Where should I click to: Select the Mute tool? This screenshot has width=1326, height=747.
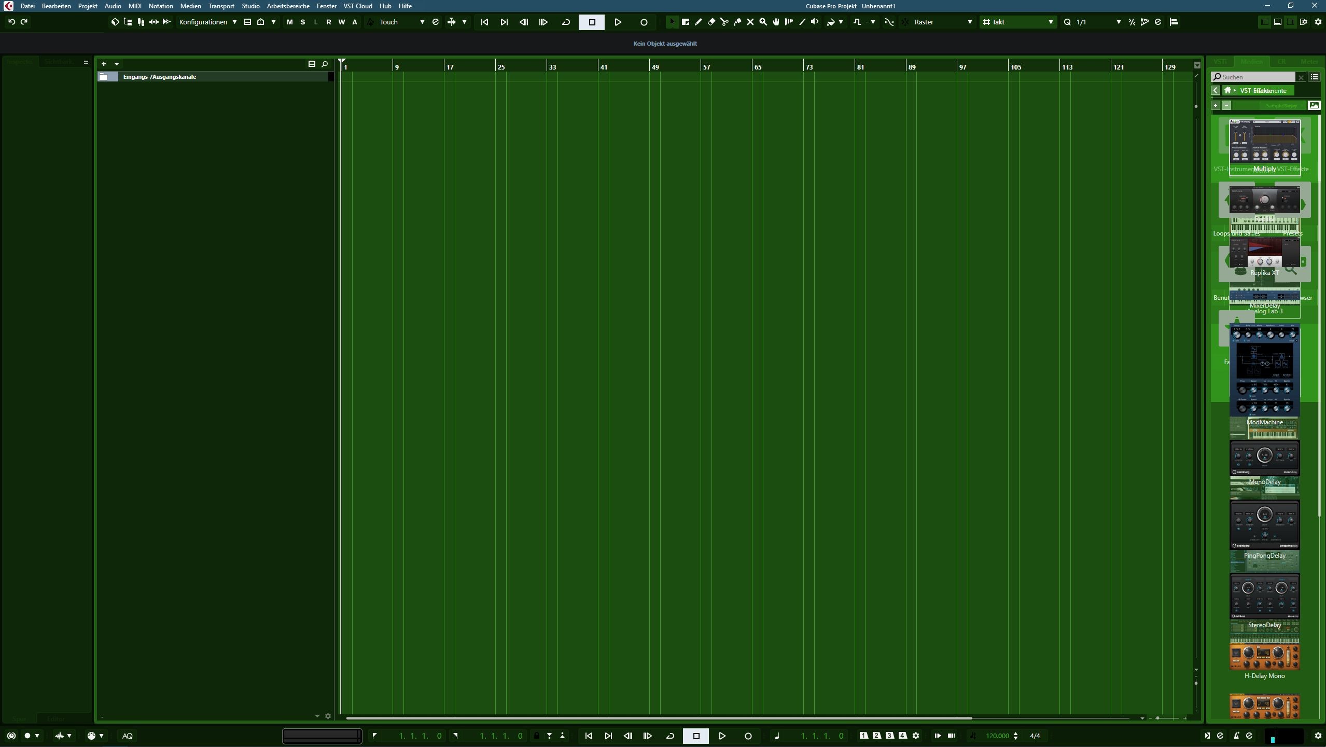[750, 22]
